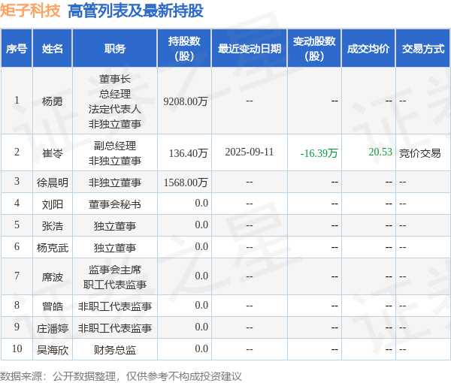Viewport: 451px width, 383px height.
Task: Click the date 2025-09-11
Action: (250, 152)
